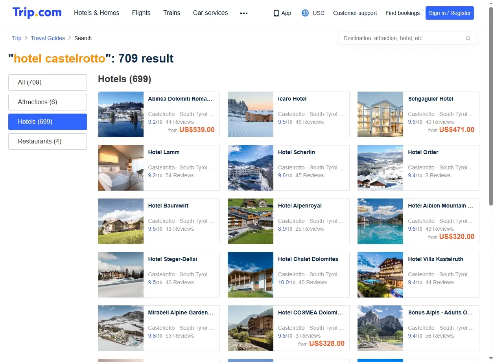This screenshot has height=362, width=494.
Task: Go to Travel Guides breadcrumb
Action: pyautogui.click(x=48, y=38)
